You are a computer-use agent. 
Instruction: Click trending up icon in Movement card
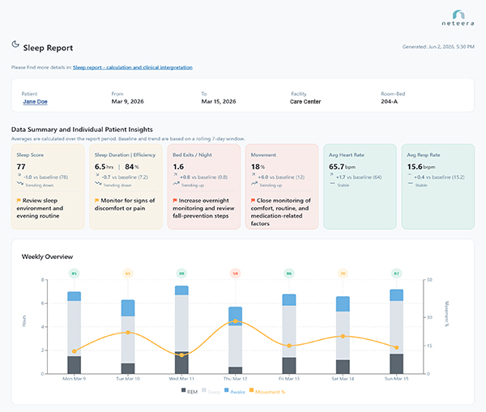click(254, 184)
